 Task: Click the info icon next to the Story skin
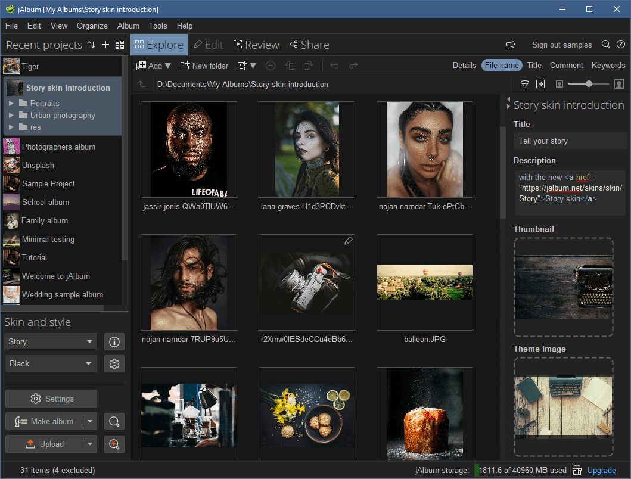(x=114, y=341)
